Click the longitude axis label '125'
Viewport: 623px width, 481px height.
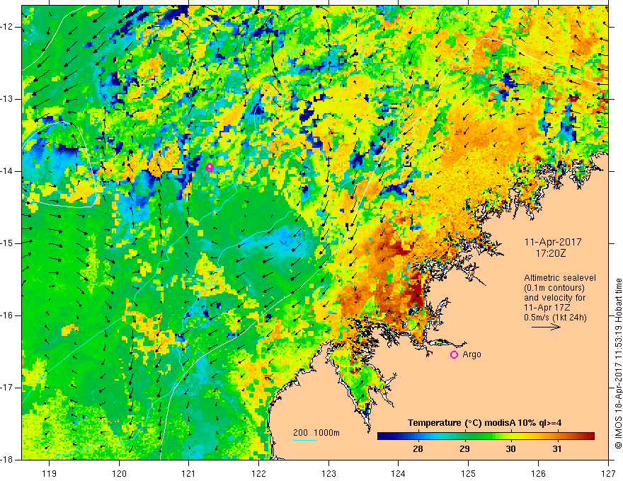point(469,473)
